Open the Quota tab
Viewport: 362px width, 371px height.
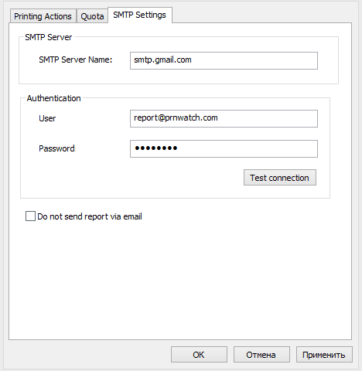click(92, 16)
